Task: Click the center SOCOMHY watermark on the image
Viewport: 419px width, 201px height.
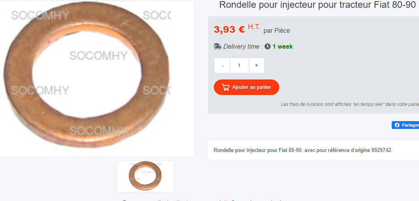Action: pyautogui.click(x=98, y=56)
